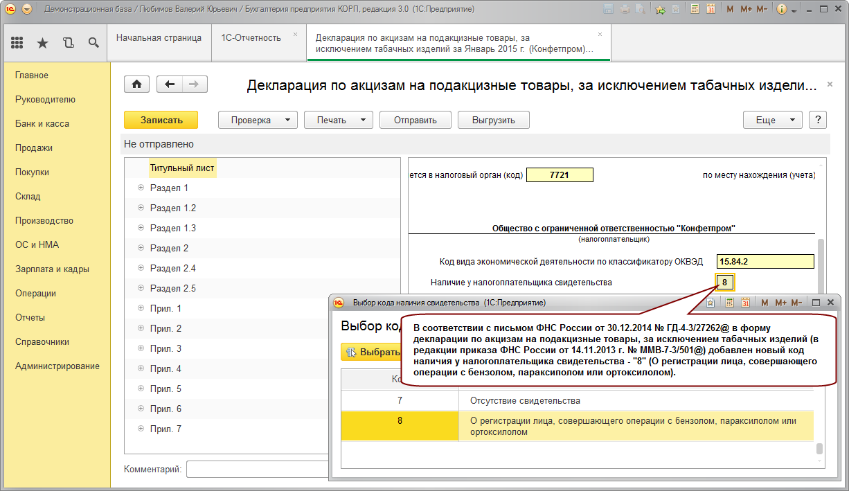This screenshot has width=849, height=491.
Task: Open the history icon in top panel
Action: click(x=68, y=43)
